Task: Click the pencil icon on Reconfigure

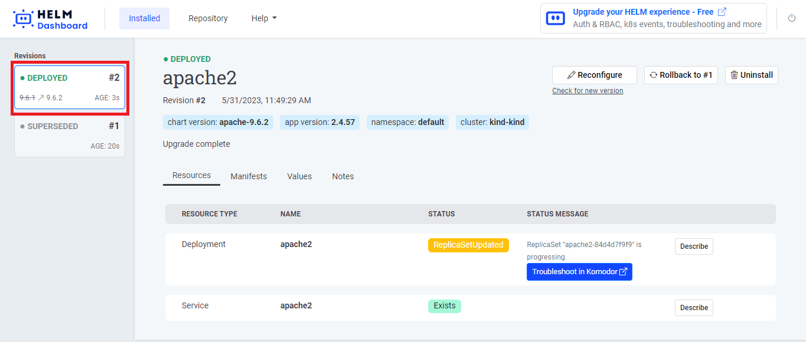Action: click(571, 75)
